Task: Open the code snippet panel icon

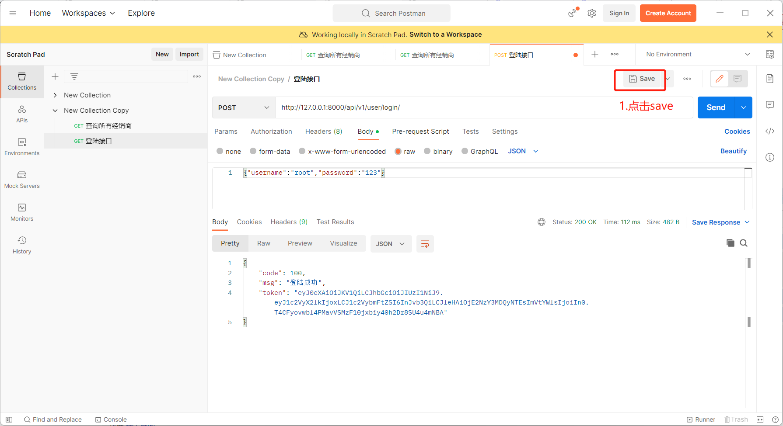Action: click(x=770, y=131)
